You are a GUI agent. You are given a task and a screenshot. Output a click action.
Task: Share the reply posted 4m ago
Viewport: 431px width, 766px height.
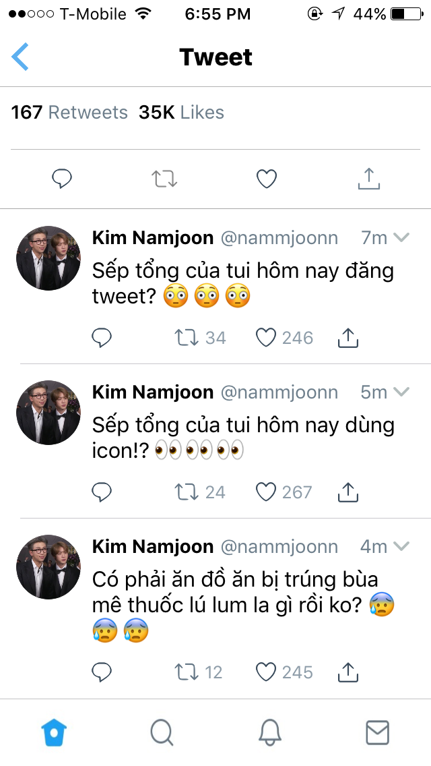point(347,672)
